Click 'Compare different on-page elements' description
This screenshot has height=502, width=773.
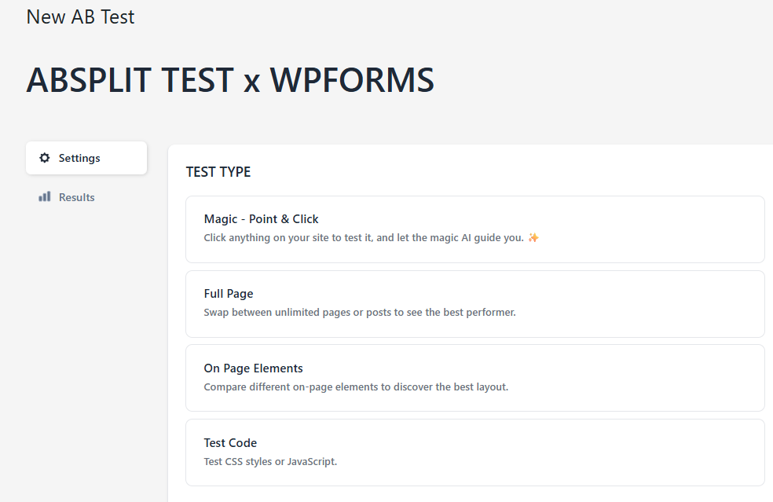(356, 387)
